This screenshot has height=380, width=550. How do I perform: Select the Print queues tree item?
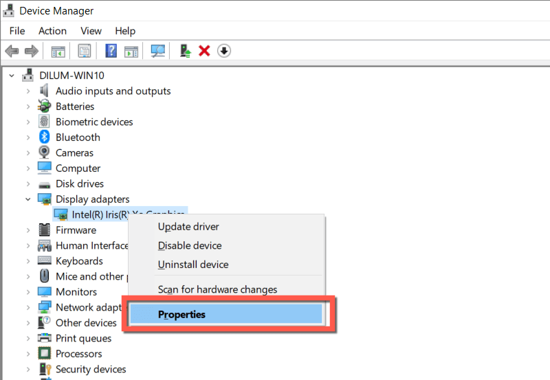pos(83,338)
